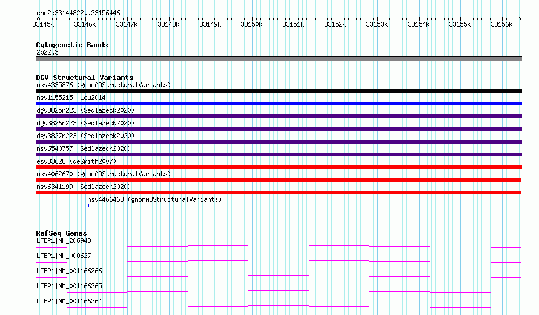
Task: Click the 33151k ruler position
Action: (x=293, y=24)
